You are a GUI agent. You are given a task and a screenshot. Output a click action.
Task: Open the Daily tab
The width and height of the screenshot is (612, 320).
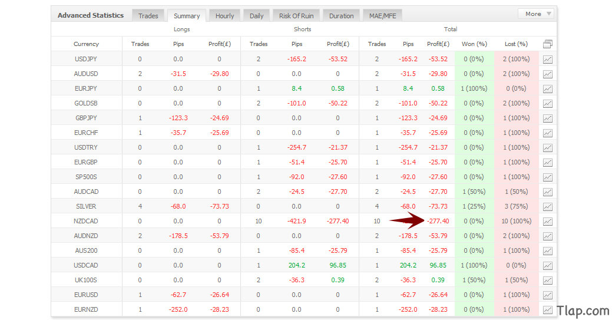point(256,16)
